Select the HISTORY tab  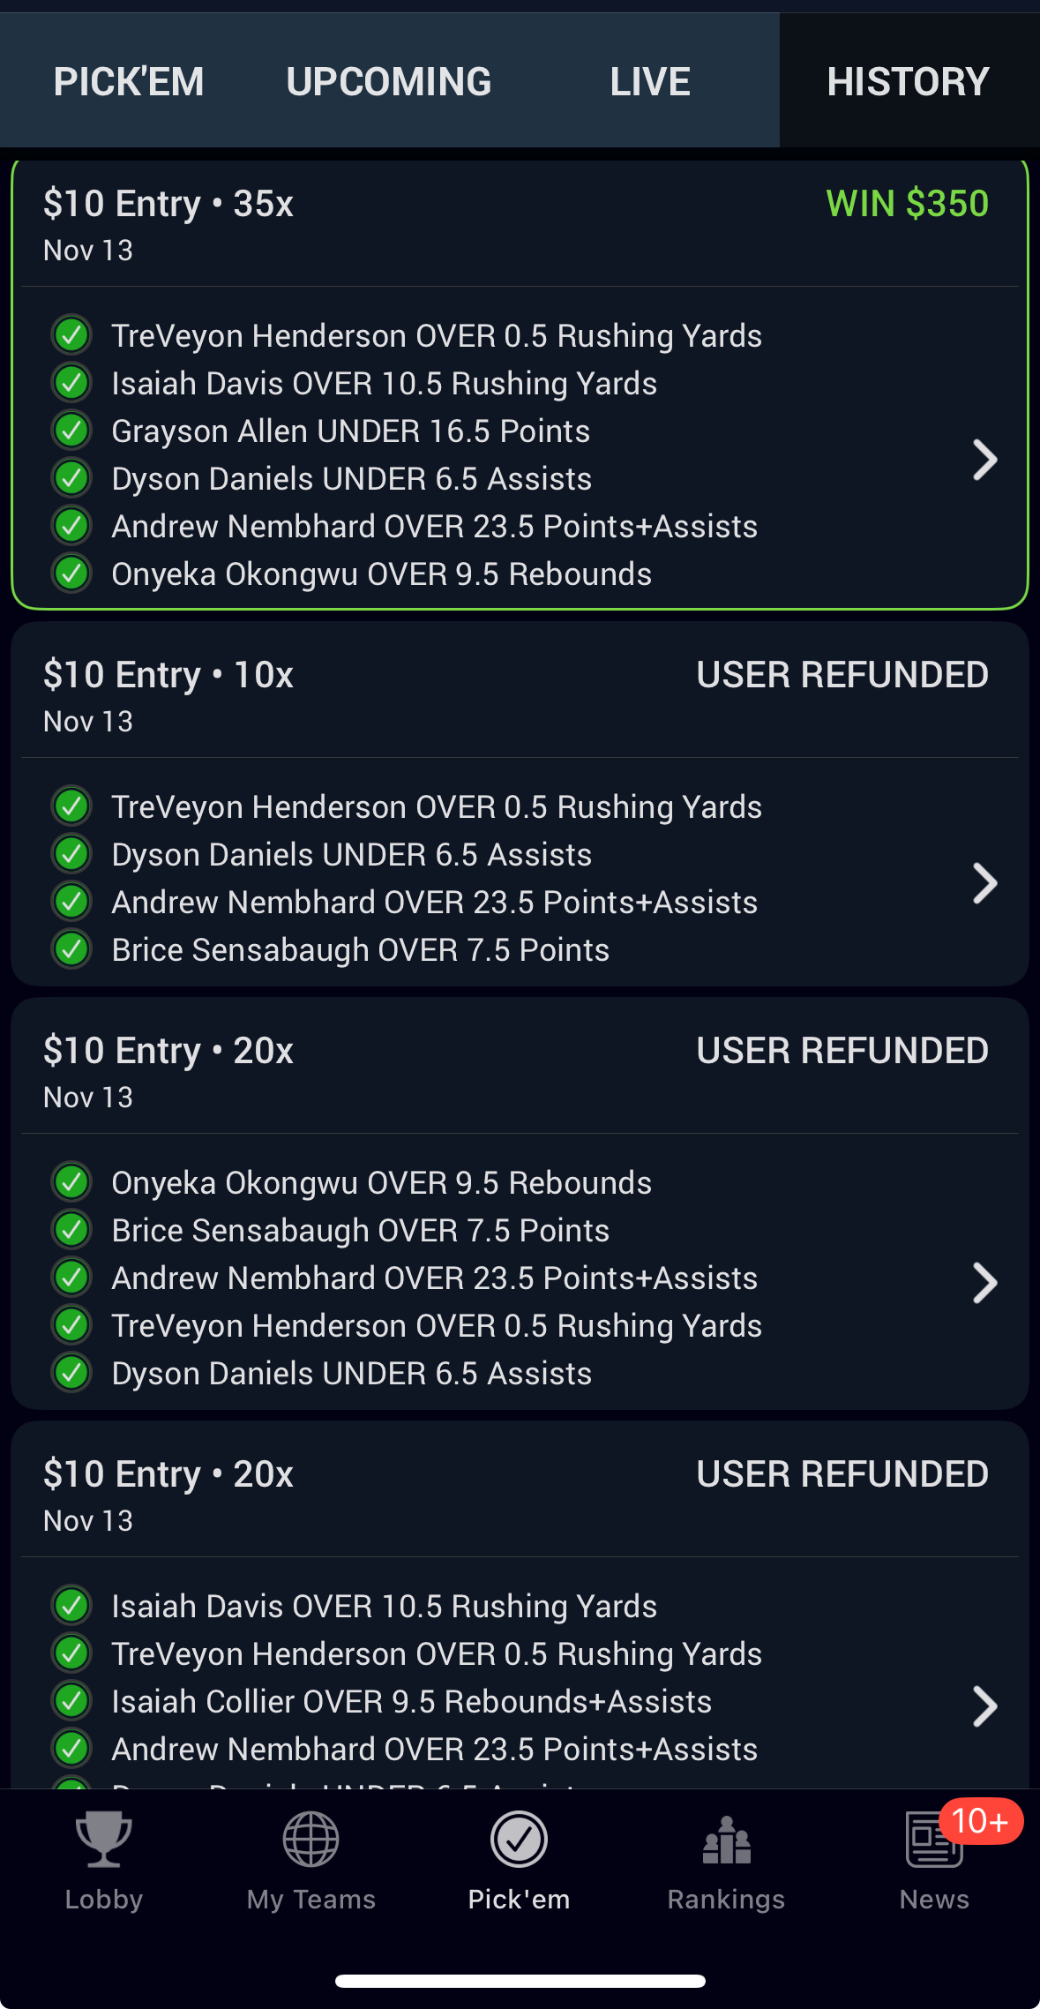coord(908,81)
